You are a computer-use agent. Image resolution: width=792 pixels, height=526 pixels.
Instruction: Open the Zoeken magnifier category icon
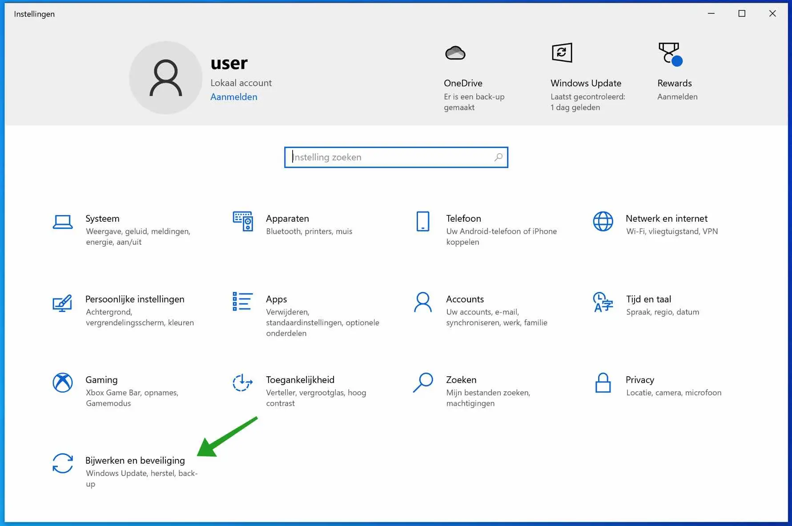423,383
